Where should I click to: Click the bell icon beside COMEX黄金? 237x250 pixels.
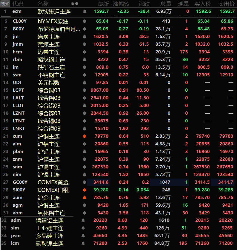(x=85, y=182)
